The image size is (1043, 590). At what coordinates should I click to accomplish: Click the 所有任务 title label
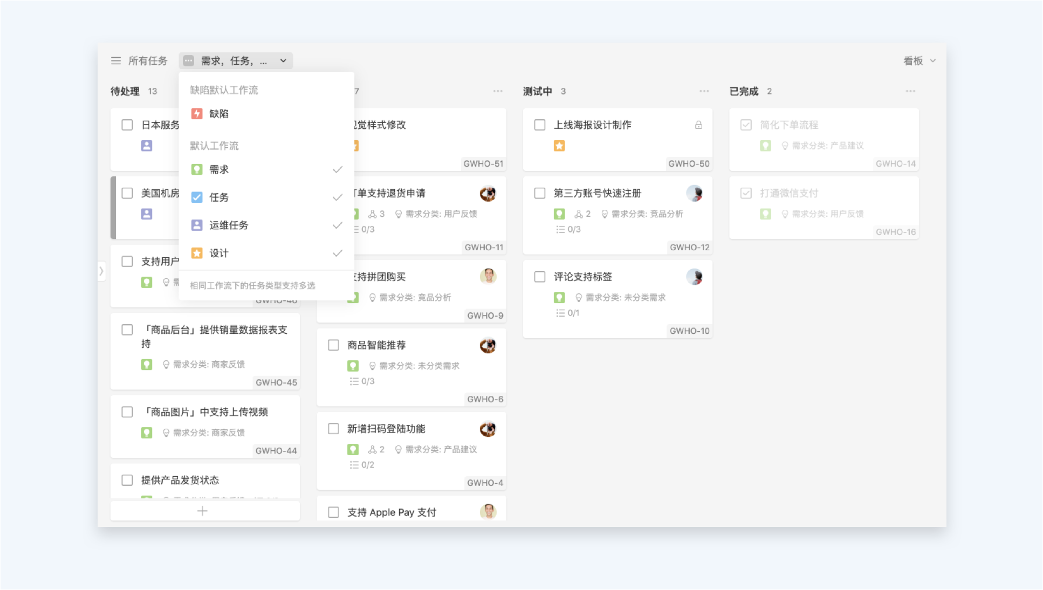point(148,61)
